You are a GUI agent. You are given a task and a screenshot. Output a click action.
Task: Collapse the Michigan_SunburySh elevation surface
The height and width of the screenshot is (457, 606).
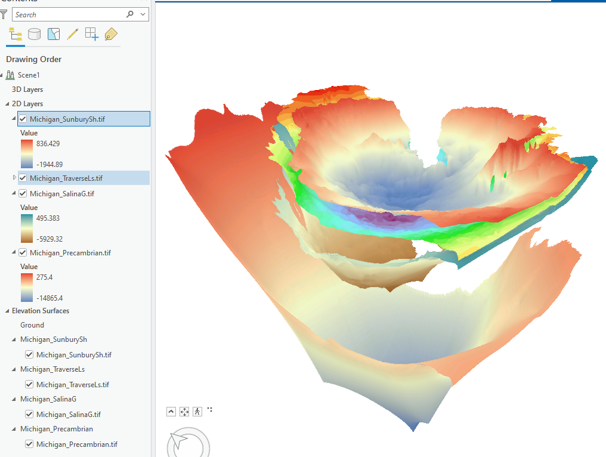[14, 339]
